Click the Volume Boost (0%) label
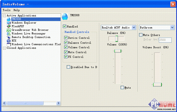The image size is (177, 112). click(155, 47)
